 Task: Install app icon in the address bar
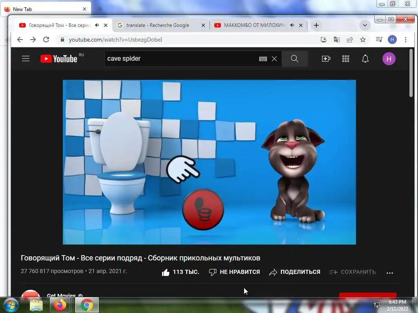pos(323,40)
